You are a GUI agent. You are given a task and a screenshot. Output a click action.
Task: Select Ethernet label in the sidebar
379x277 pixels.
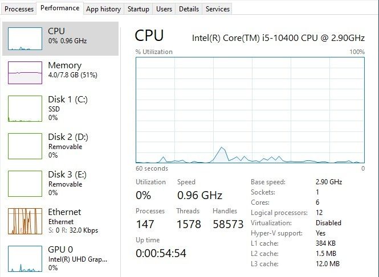64,212
